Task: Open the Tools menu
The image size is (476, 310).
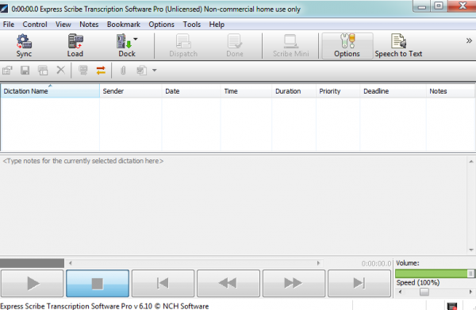Action: 191,25
